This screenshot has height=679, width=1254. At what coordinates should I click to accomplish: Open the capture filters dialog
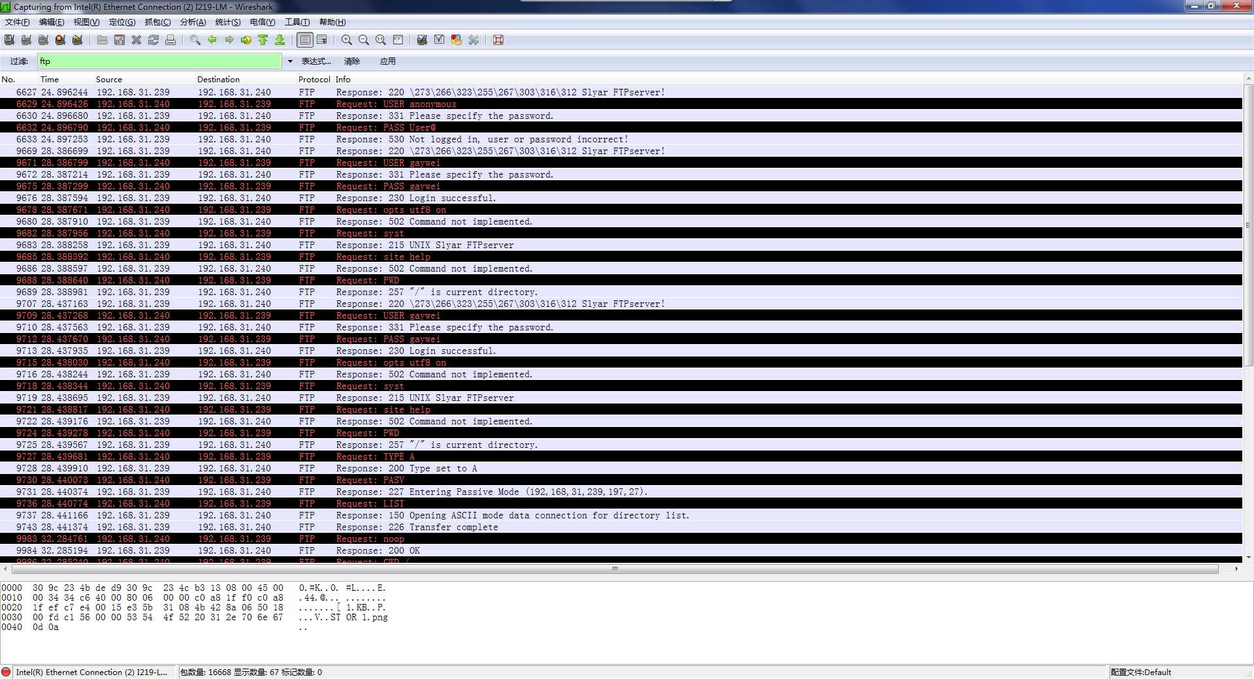pyautogui.click(x=423, y=40)
